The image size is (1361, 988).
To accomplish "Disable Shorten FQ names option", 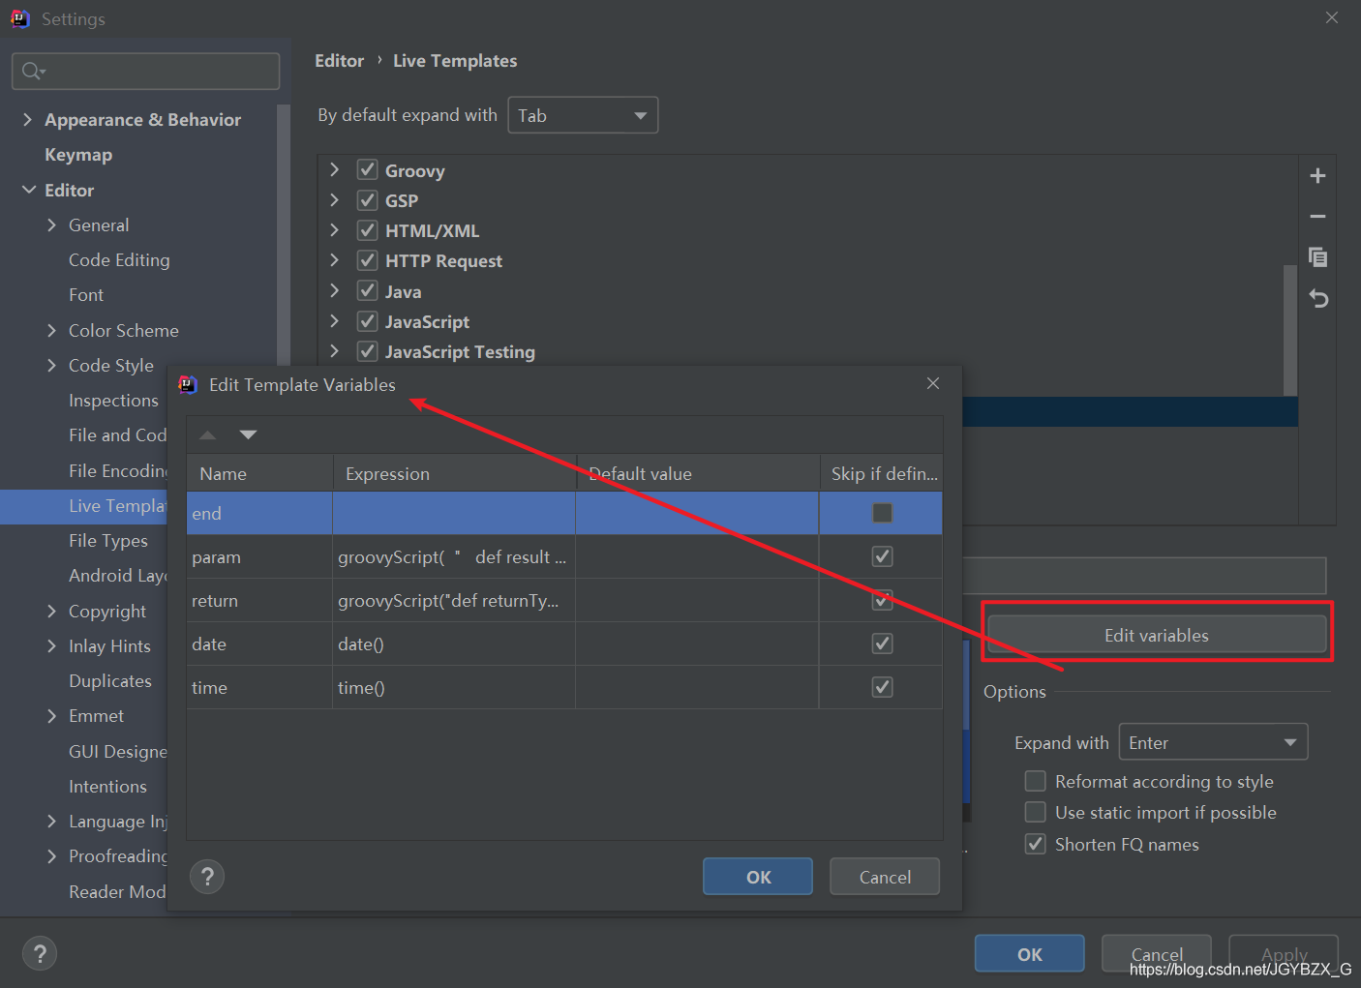I will pyautogui.click(x=1035, y=844).
